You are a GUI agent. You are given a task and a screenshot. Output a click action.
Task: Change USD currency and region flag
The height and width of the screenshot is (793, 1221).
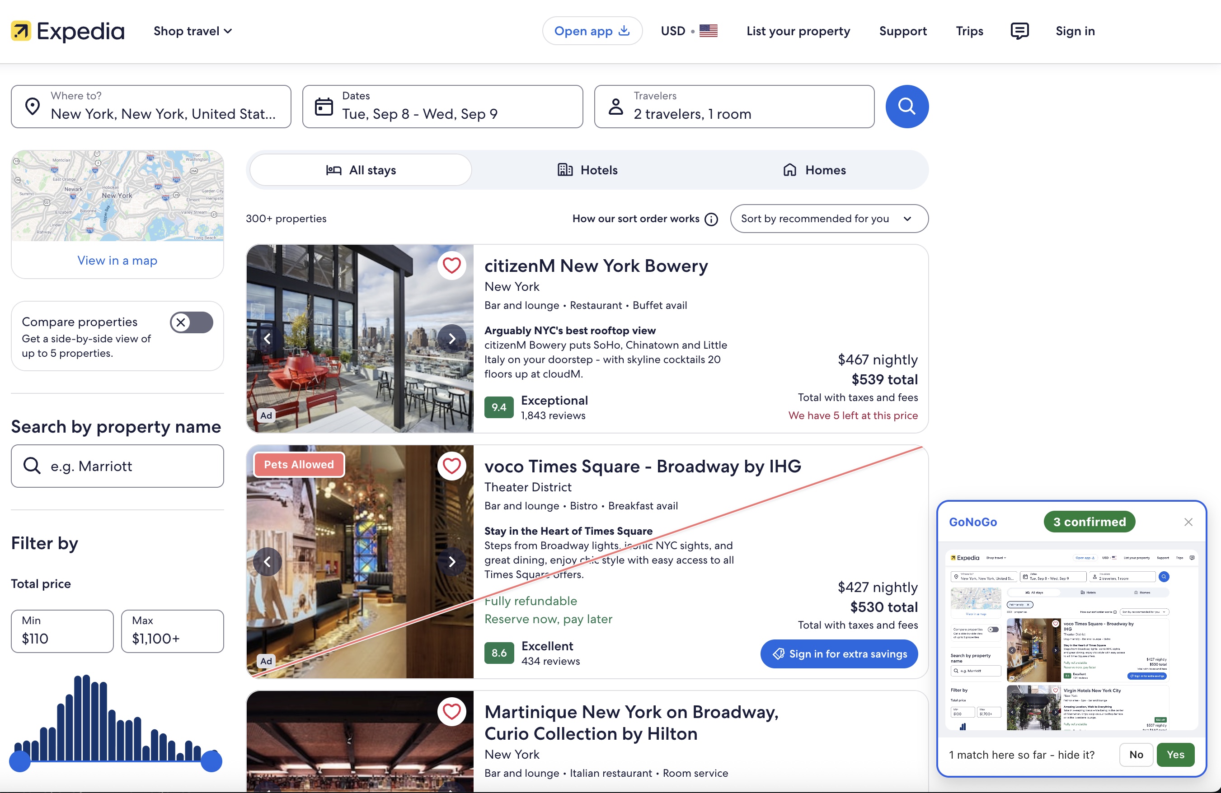[689, 31]
